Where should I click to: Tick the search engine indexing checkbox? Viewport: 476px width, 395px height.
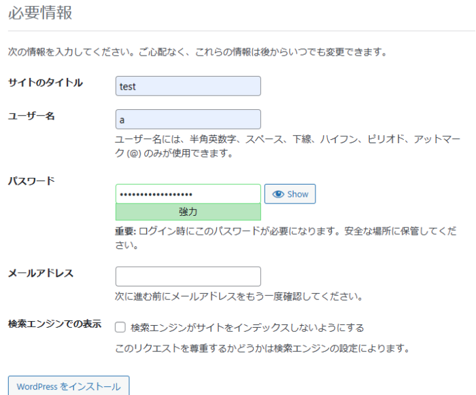click(x=120, y=327)
